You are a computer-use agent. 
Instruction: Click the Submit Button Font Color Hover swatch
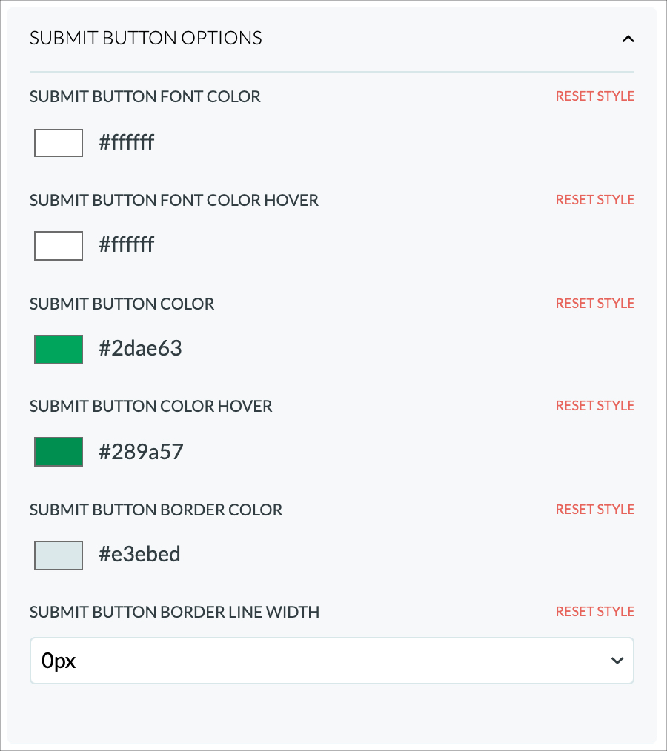[58, 245]
